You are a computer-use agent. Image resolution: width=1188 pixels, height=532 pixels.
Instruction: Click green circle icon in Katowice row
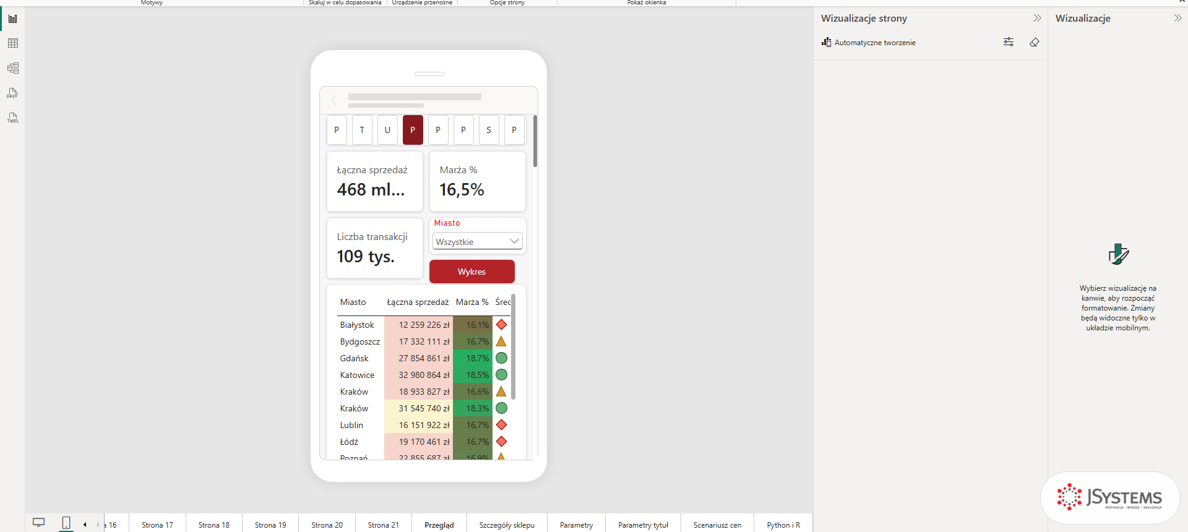coord(501,375)
